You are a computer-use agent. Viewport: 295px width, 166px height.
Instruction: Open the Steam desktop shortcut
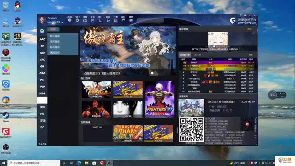pyautogui.click(x=6, y=117)
